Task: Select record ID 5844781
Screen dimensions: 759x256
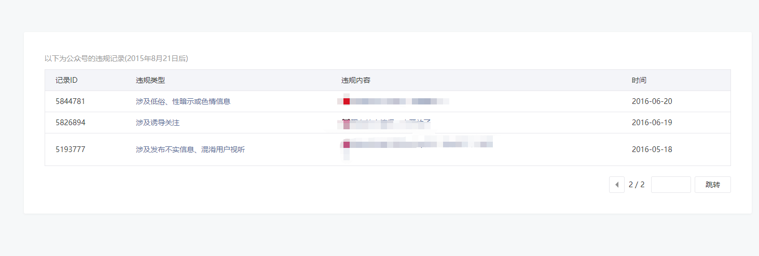Action: click(70, 101)
